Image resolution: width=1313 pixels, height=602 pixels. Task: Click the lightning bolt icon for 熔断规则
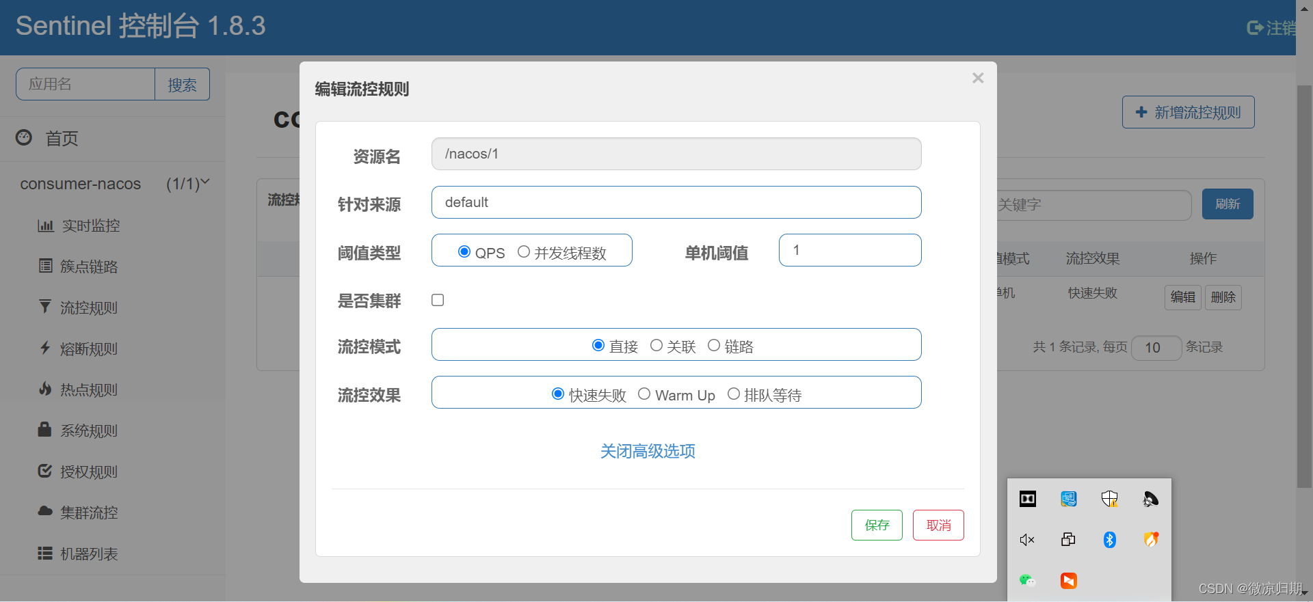point(45,348)
